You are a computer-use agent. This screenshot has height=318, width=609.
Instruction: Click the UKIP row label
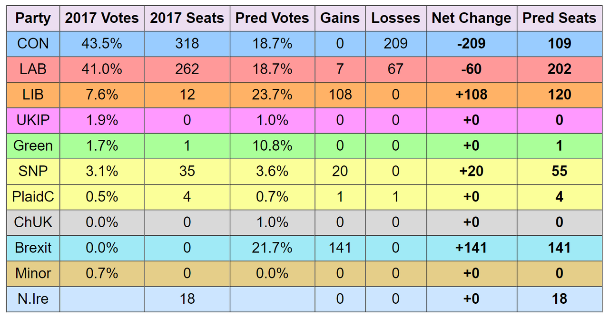(x=33, y=120)
